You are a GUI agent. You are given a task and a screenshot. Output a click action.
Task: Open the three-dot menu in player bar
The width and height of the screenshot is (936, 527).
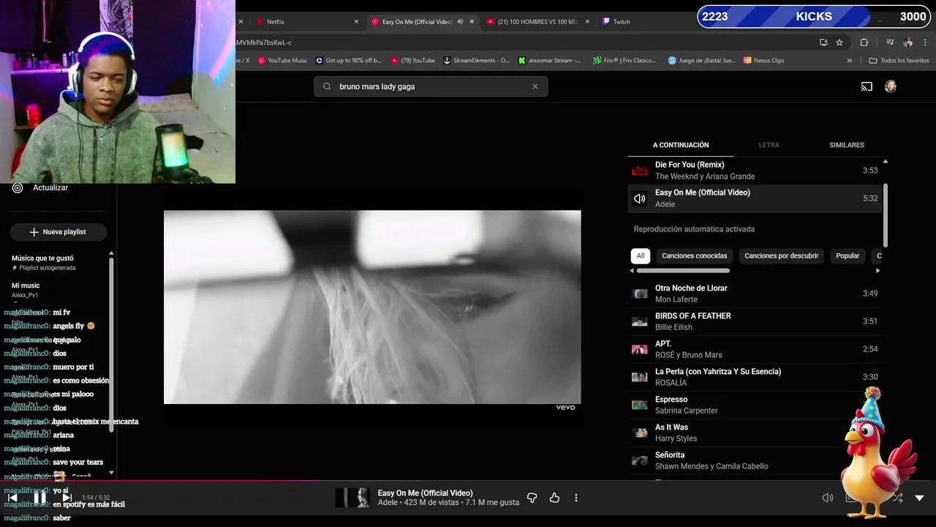pos(576,498)
